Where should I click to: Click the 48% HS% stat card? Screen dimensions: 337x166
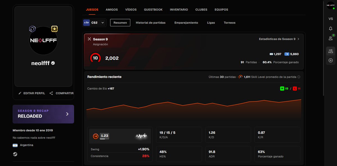click(179, 154)
